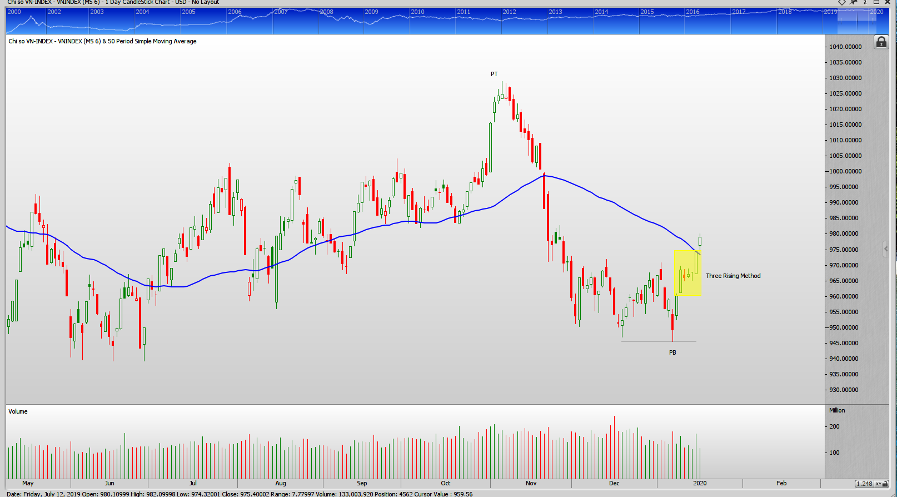Grab the left handle of range selector

840,21
